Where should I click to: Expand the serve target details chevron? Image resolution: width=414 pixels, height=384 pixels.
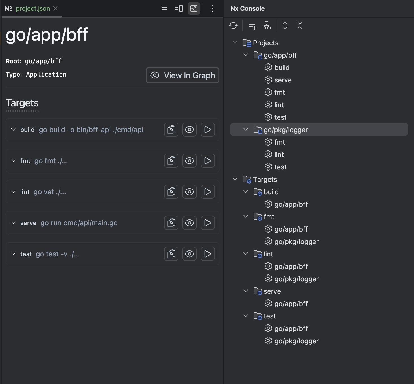pyautogui.click(x=13, y=223)
